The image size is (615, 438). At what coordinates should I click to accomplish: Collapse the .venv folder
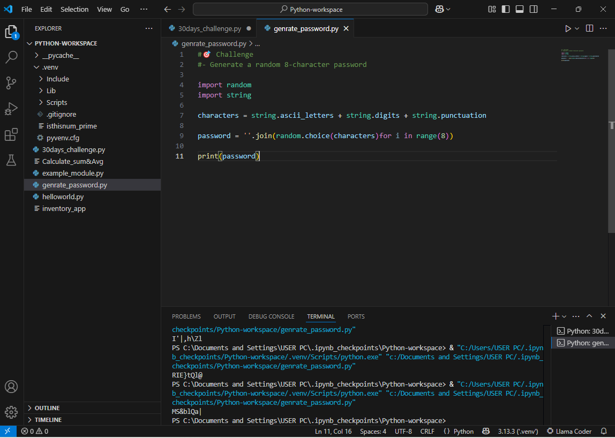[x=36, y=67]
